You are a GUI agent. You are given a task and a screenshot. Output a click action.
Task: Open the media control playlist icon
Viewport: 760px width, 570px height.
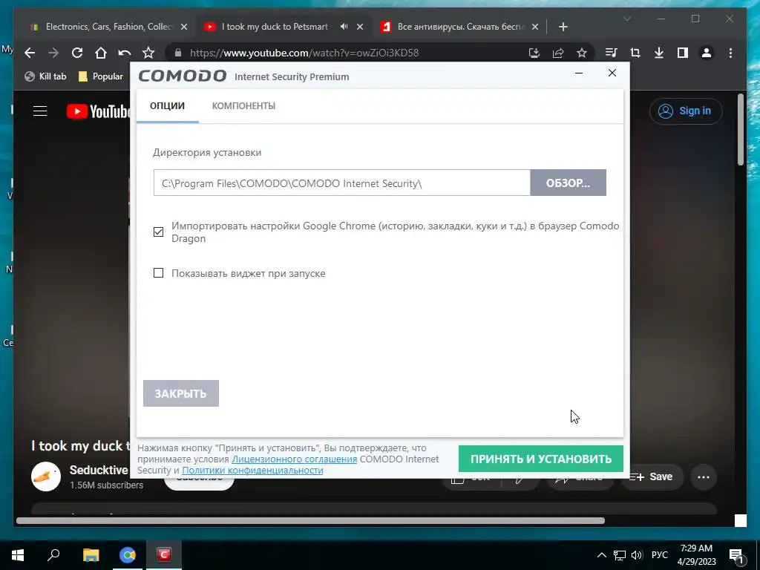(612, 53)
